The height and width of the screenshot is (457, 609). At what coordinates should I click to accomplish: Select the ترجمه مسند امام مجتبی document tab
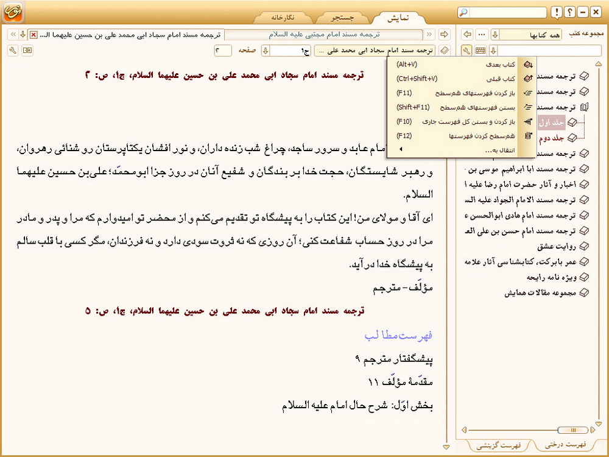[323, 35]
